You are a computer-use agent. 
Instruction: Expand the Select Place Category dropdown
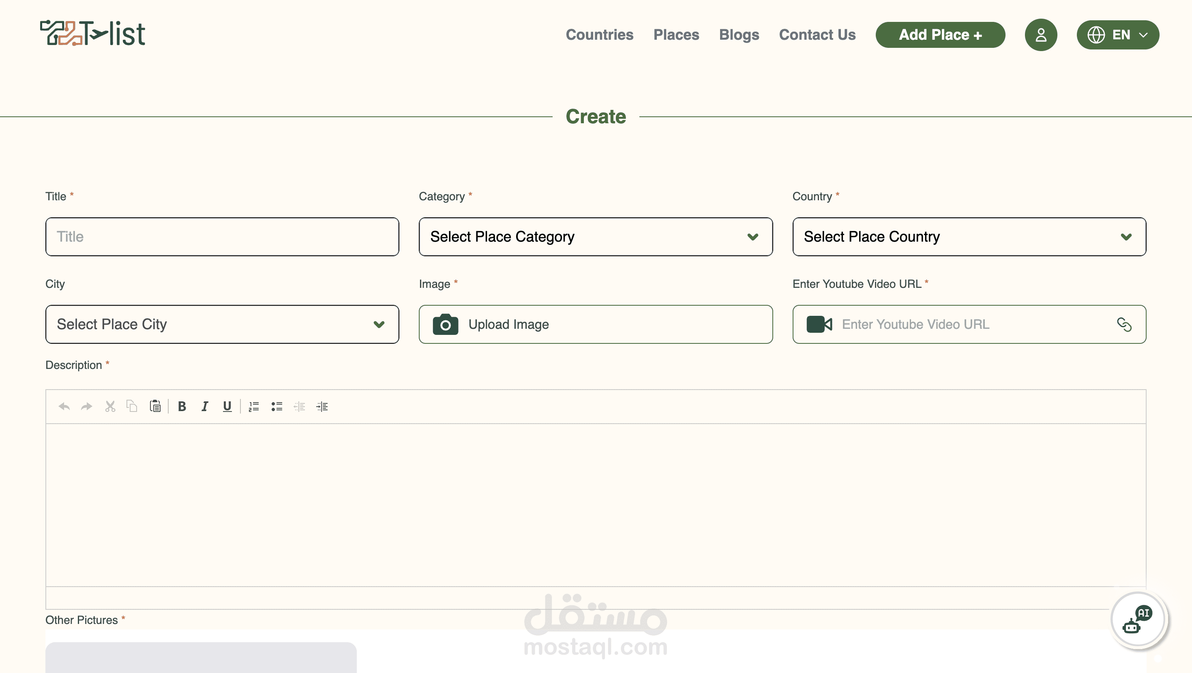(595, 236)
